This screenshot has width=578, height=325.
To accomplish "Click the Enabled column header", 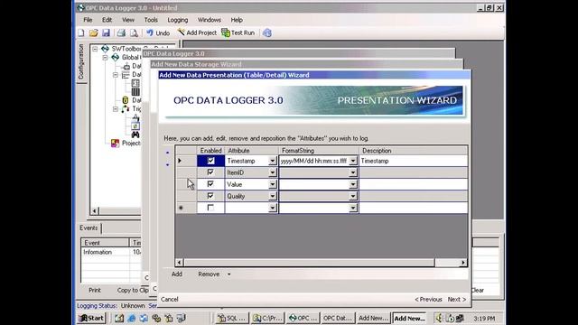I will (210, 151).
